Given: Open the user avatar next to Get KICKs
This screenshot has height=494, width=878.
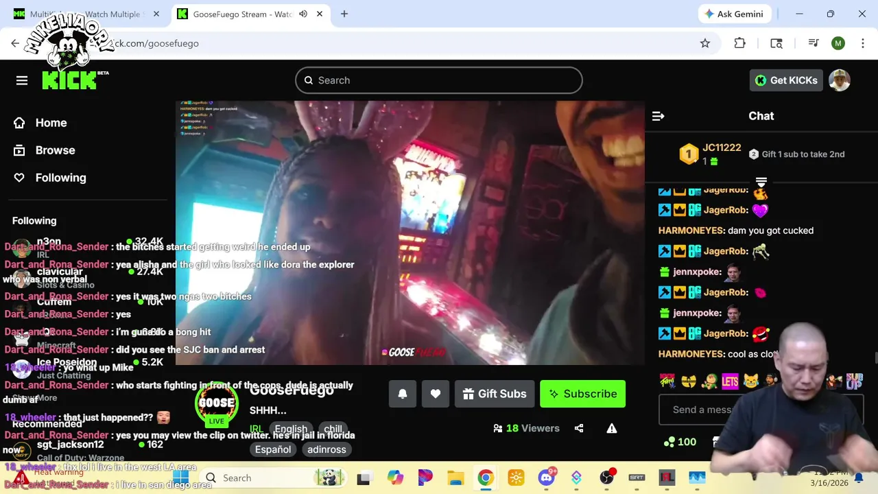Looking at the screenshot, I should tap(840, 80).
